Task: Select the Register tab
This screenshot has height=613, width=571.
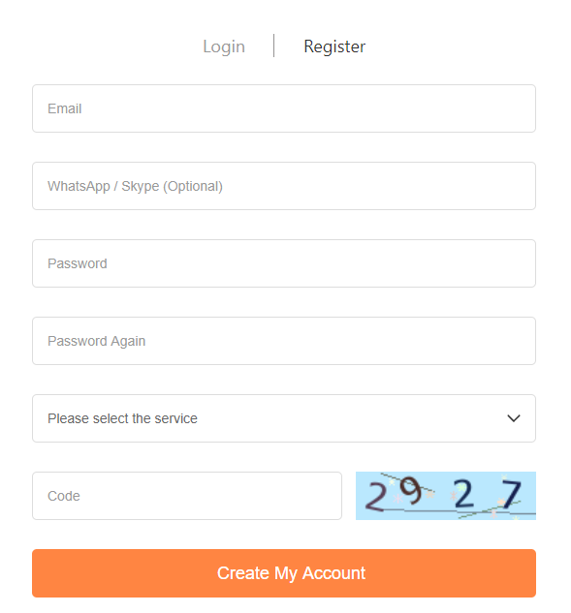Action: pyautogui.click(x=334, y=46)
